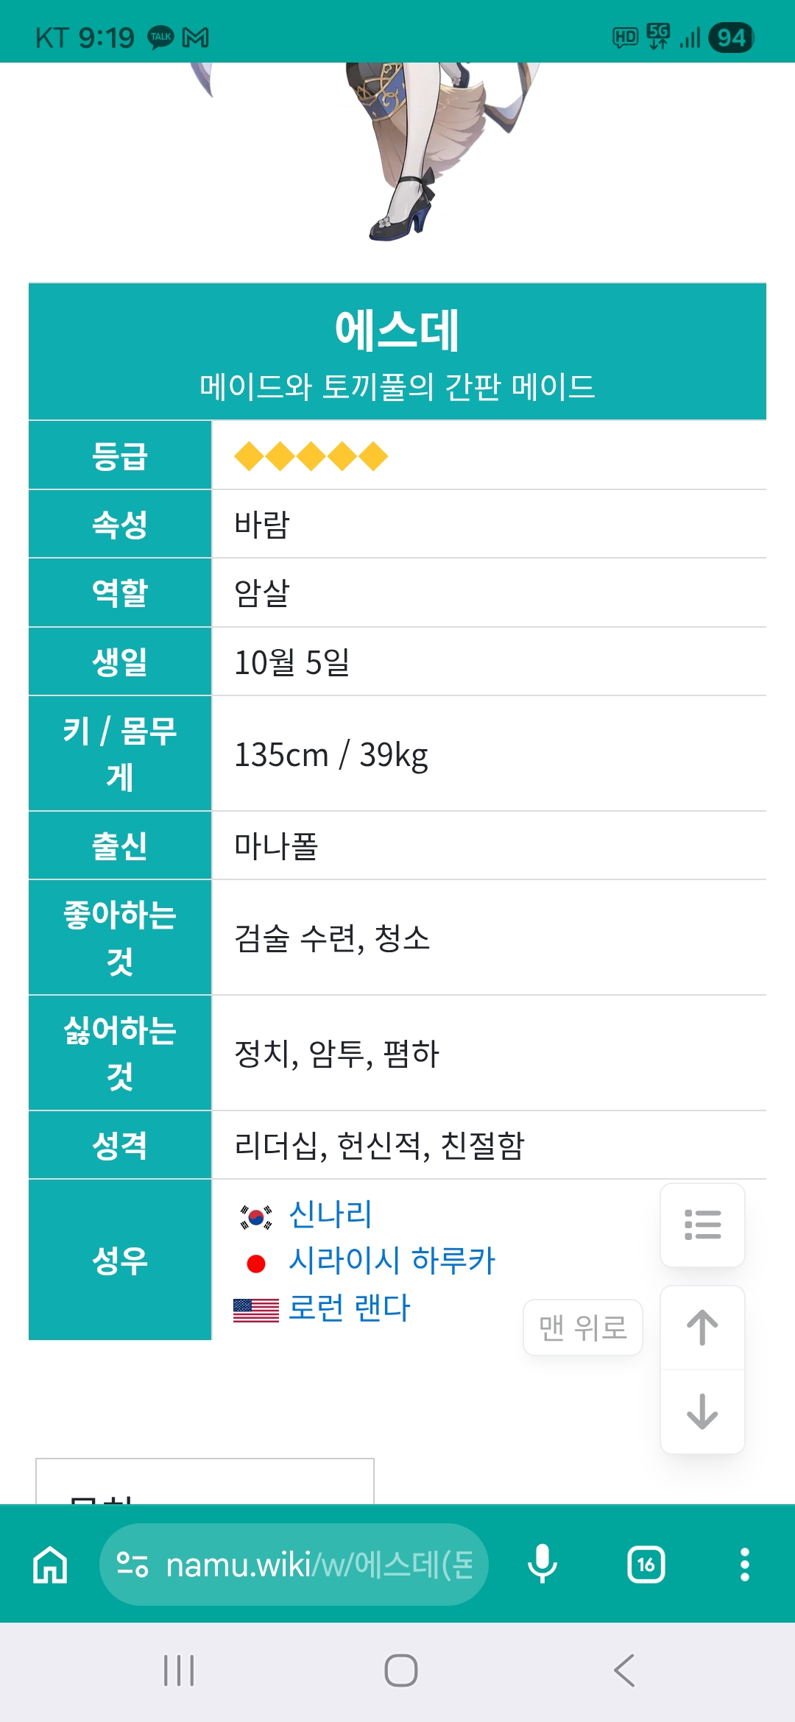Tap the namu.wiki address bar

[x=319, y=1565]
